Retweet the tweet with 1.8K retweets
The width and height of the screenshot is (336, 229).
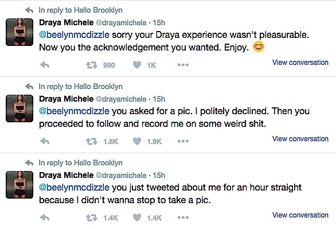pyautogui.click(x=92, y=141)
